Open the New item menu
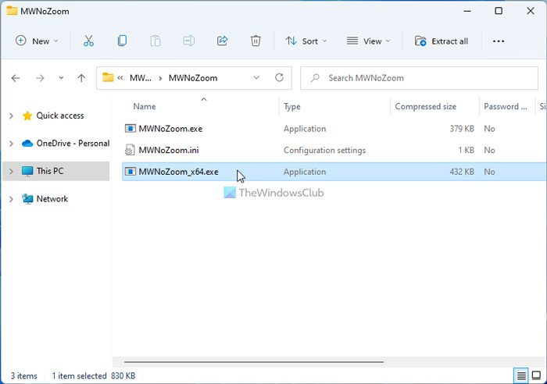 (37, 41)
